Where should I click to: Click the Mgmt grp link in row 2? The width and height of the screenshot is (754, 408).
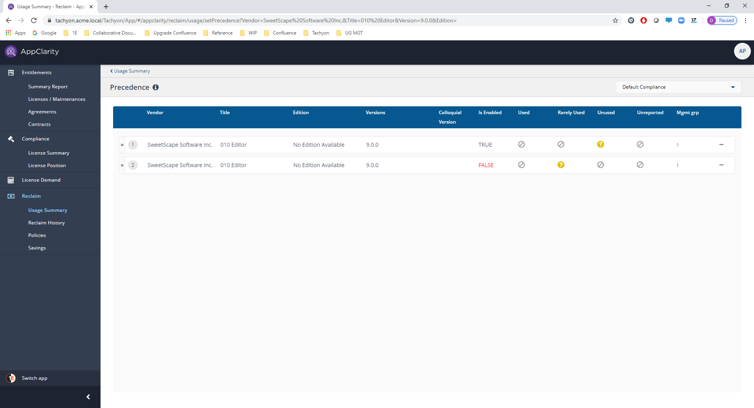(x=677, y=166)
